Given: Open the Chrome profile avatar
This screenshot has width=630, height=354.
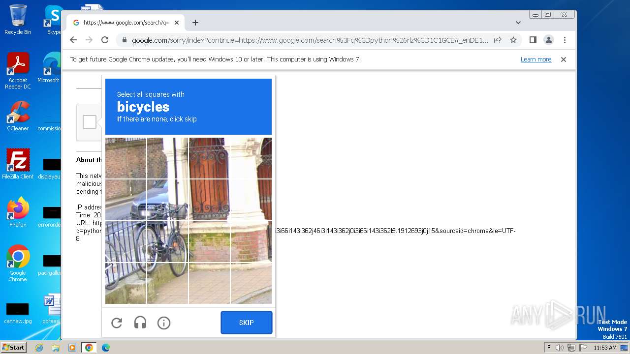Looking at the screenshot, I should 548,40.
